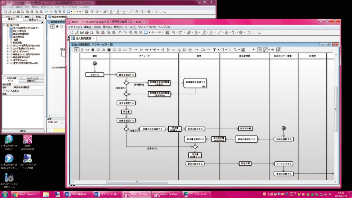Open Word 'ERDの種類.doc' taskbar button
Image resolution: width=352 pixels, height=198 pixels.
click(x=78, y=194)
